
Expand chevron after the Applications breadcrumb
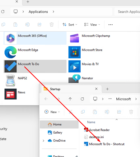53,12
